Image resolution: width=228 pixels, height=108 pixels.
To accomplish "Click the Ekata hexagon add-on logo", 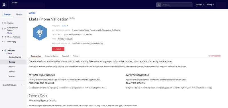I will [40, 32].
